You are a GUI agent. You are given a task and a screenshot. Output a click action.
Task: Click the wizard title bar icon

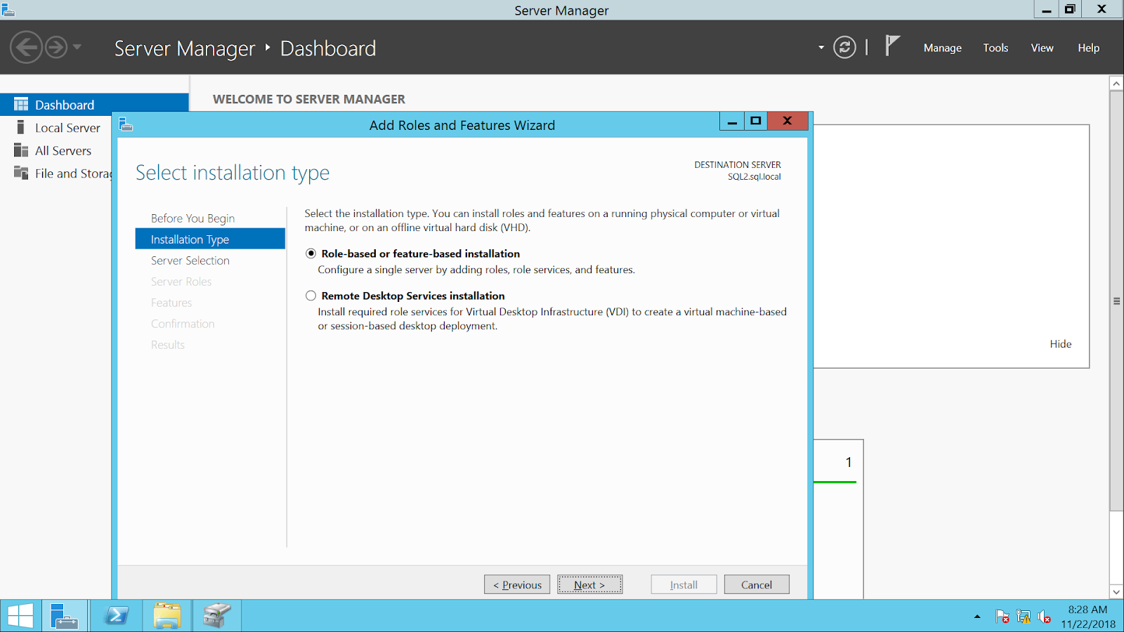click(126, 125)
